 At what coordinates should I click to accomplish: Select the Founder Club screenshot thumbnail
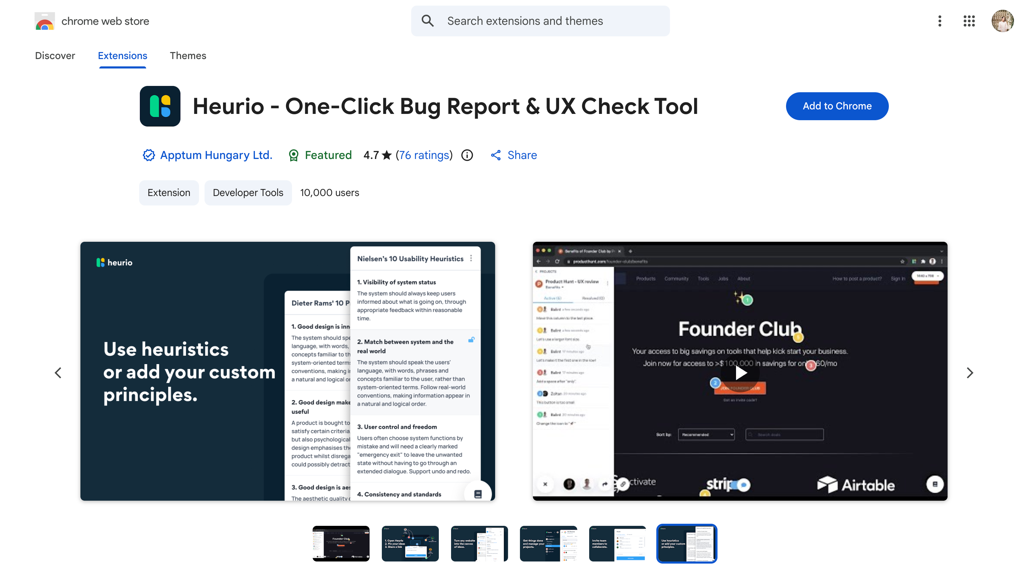(341, 543)
